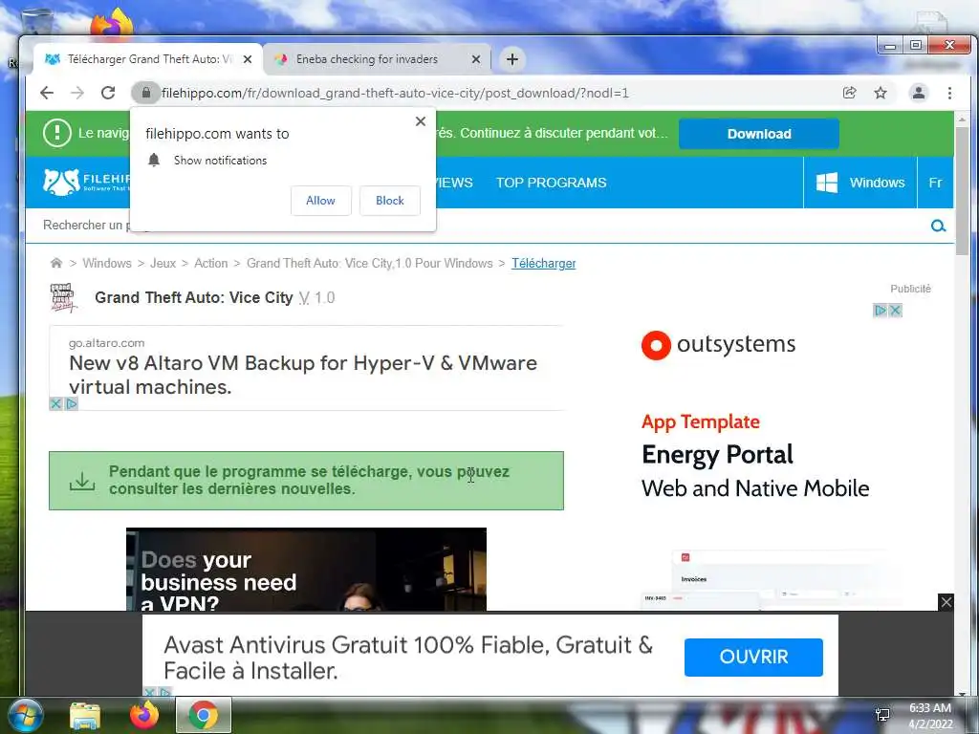Block filehippo.com notifications

[390, 201]
